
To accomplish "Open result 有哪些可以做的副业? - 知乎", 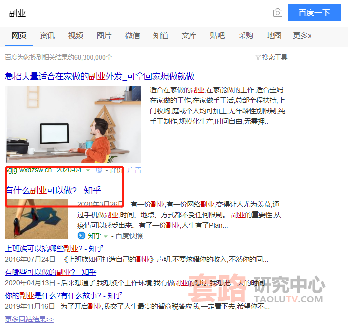I will [51, 272].
